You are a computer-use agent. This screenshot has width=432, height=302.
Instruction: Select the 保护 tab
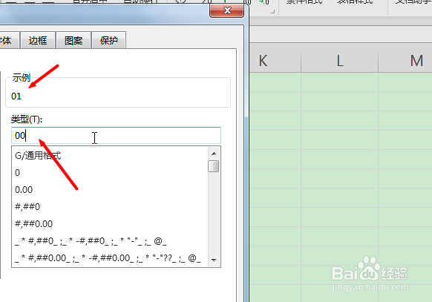[109, 41]
